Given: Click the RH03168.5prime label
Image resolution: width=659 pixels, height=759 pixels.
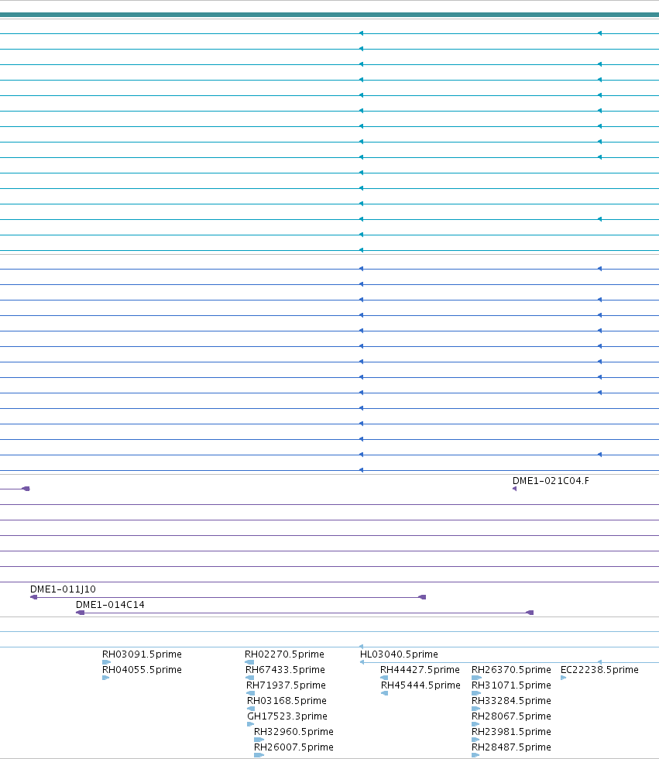Looking at the screenshot, I should [x=287, y=700].
